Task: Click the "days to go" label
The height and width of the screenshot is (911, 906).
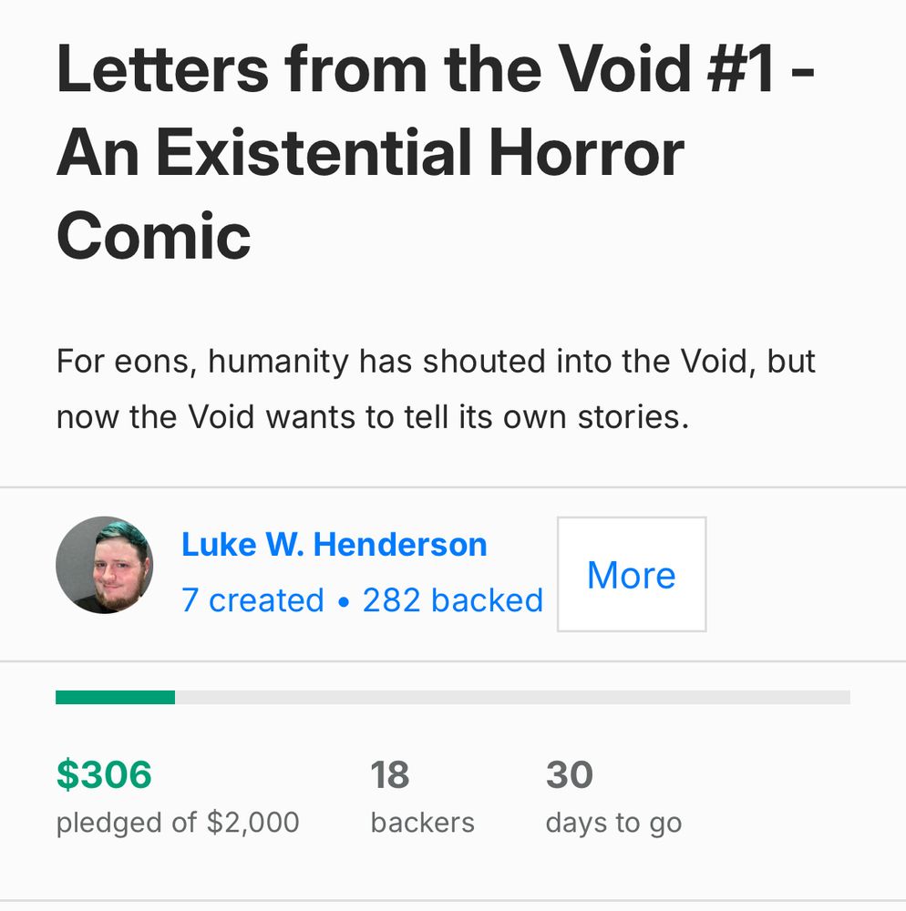Action: coord(613,823)
